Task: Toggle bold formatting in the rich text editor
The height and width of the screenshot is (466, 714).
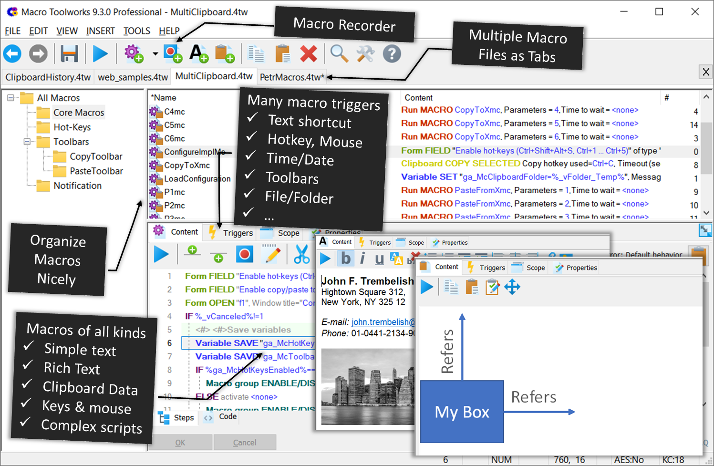Action: click(x=345, y=258)
